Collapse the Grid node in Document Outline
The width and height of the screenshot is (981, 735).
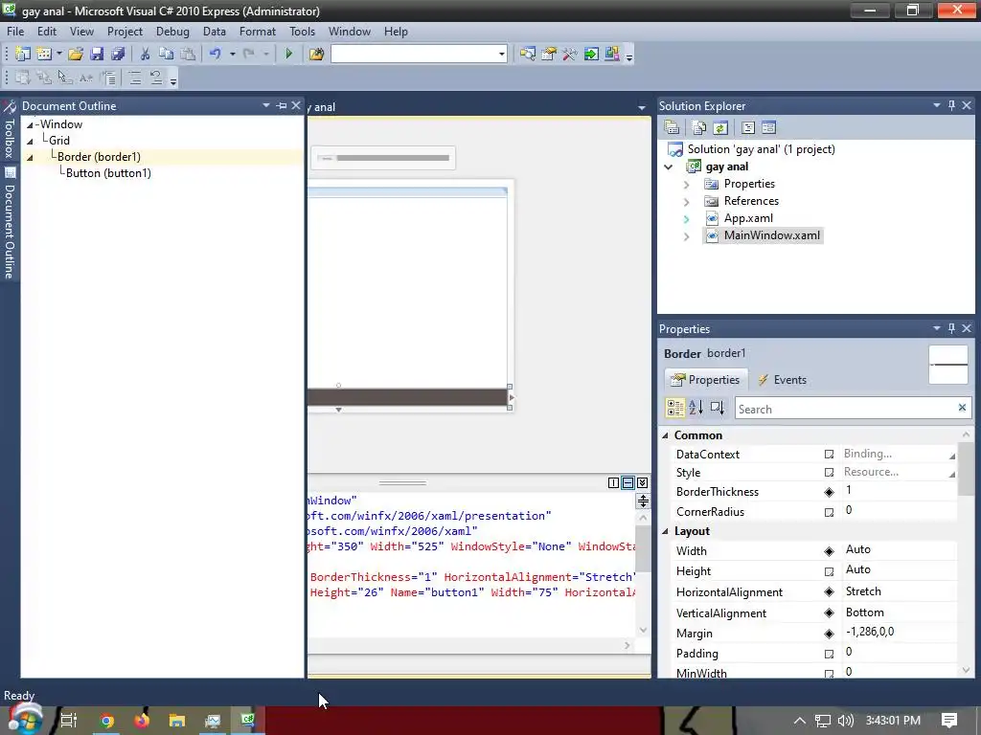[30, 142]
